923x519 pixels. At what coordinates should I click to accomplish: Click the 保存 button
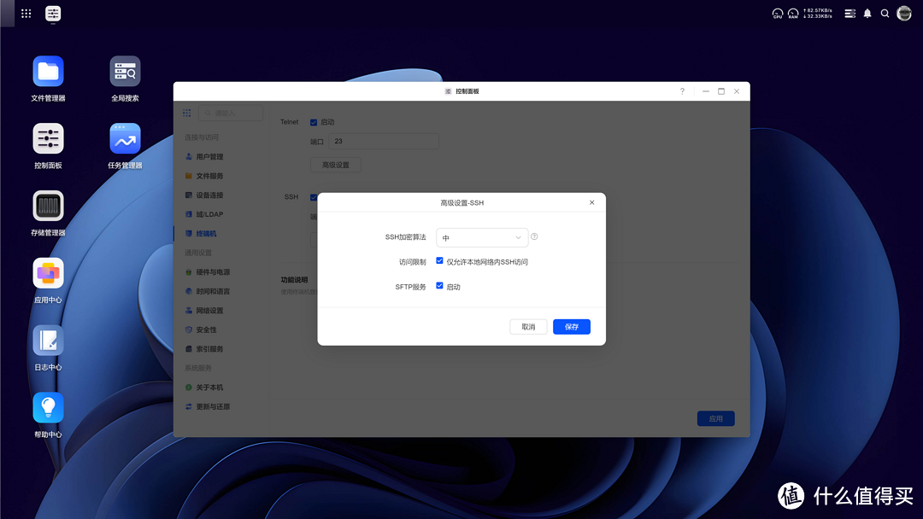click(x=571, y=327)
